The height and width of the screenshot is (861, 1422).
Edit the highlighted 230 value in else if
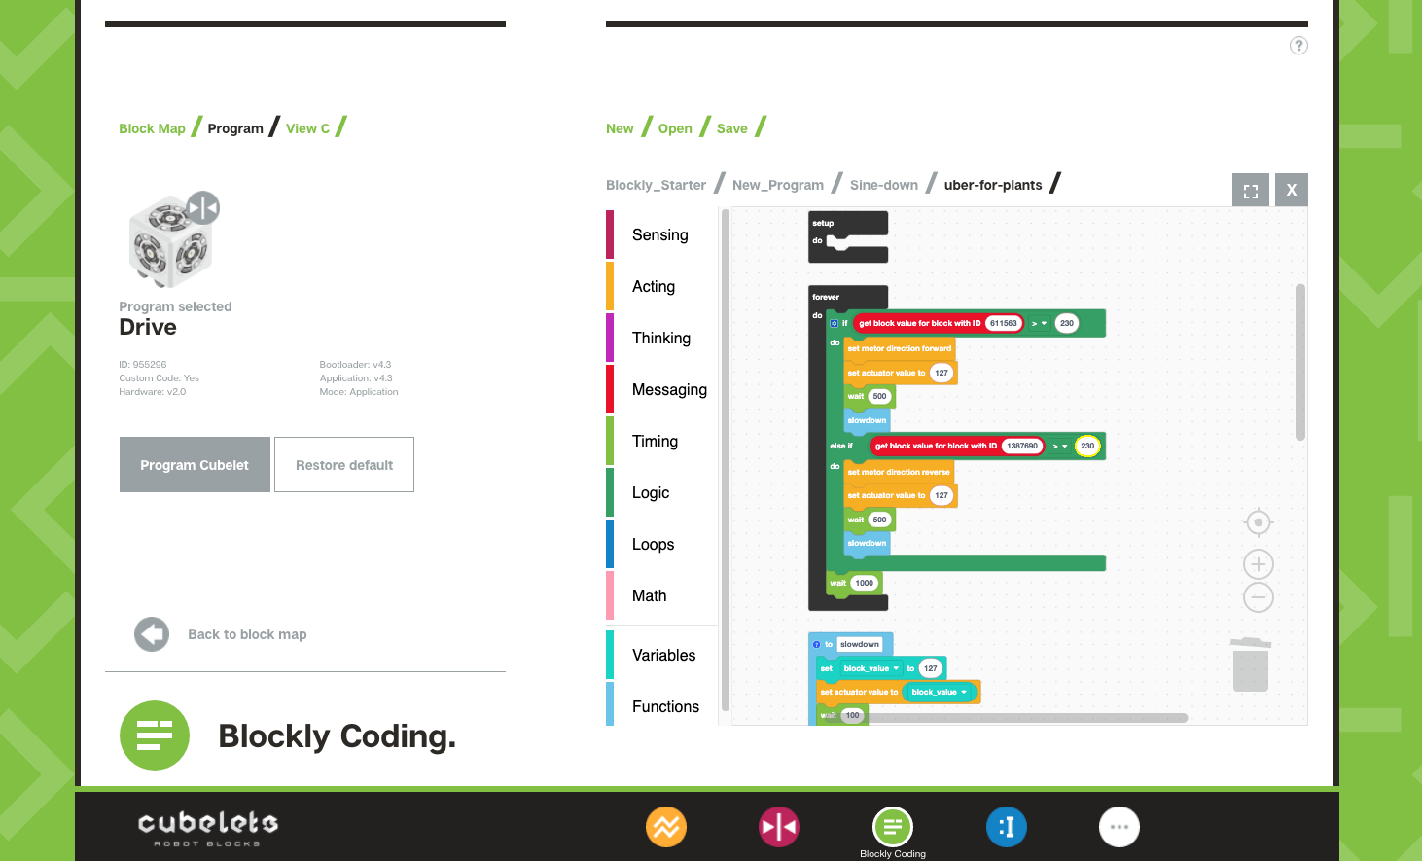(1087, 446)
